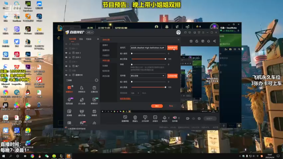Open the mail icon in streaming app title bar
This screenshot has width=283, height=159.
point(185,33)
